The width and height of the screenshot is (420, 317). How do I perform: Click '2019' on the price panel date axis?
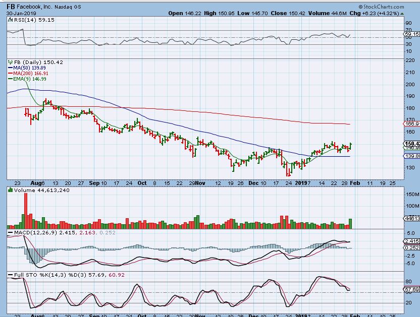click(301, 183)
